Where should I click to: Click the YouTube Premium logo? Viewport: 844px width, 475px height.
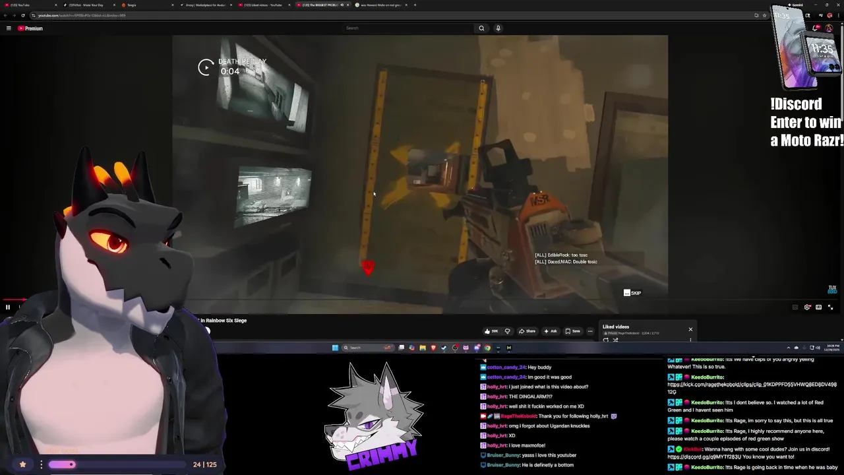coord(30,28)
